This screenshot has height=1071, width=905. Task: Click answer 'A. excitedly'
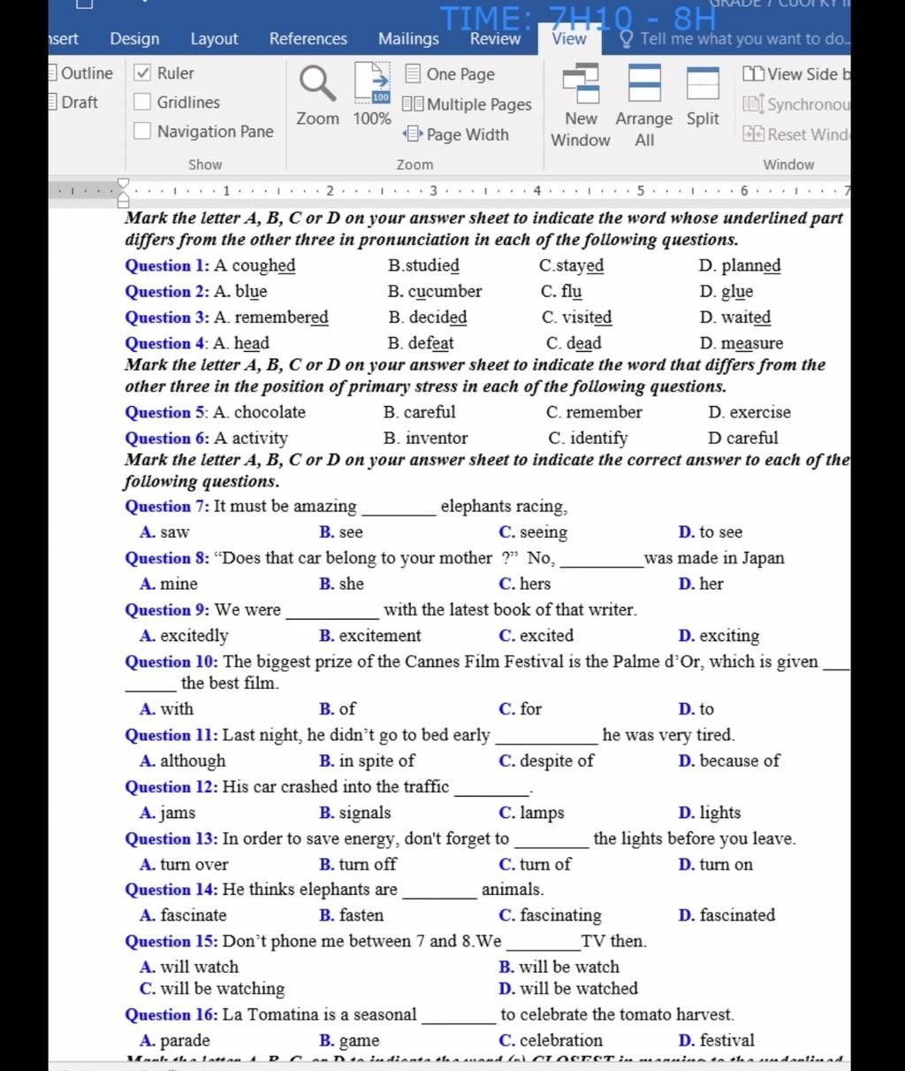pyautogui.click(x=184, y=636)
